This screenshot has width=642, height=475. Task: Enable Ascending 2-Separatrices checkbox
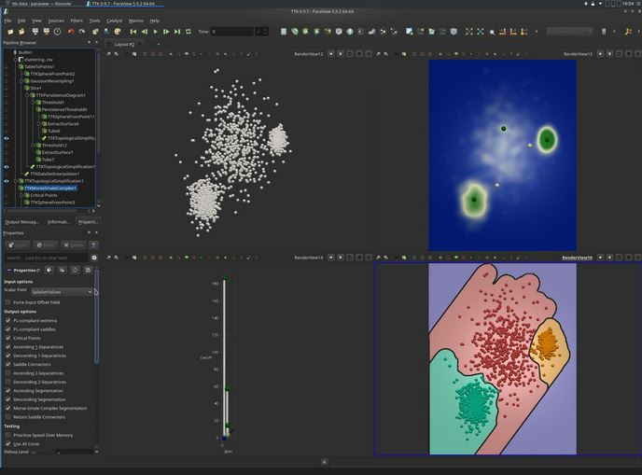click(x=8, y=373)
